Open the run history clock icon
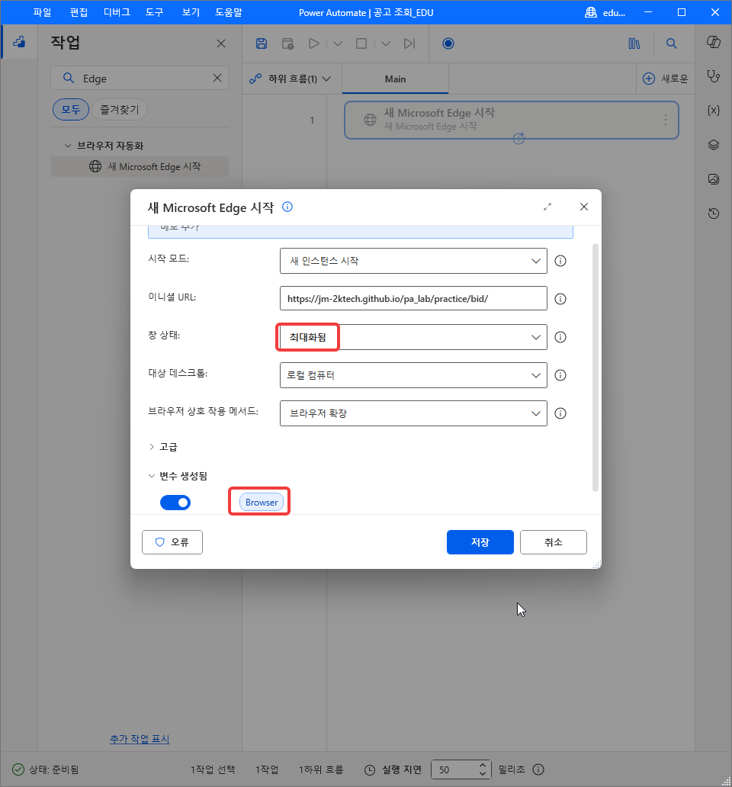 [714, 214]
